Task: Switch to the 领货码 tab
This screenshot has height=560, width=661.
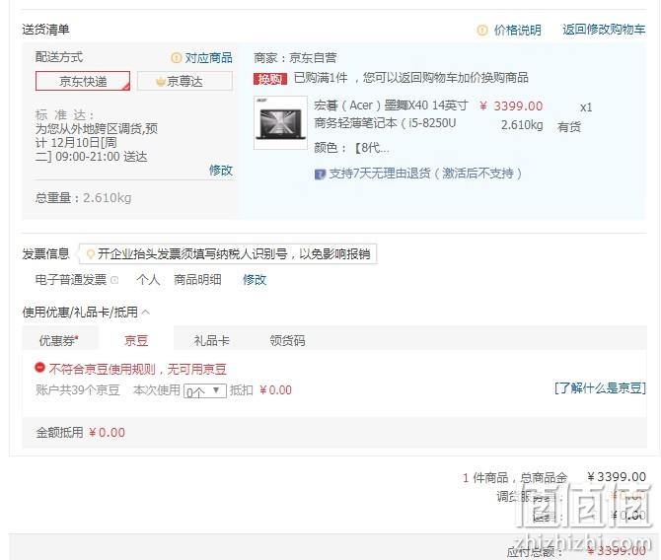Action: 287,340
